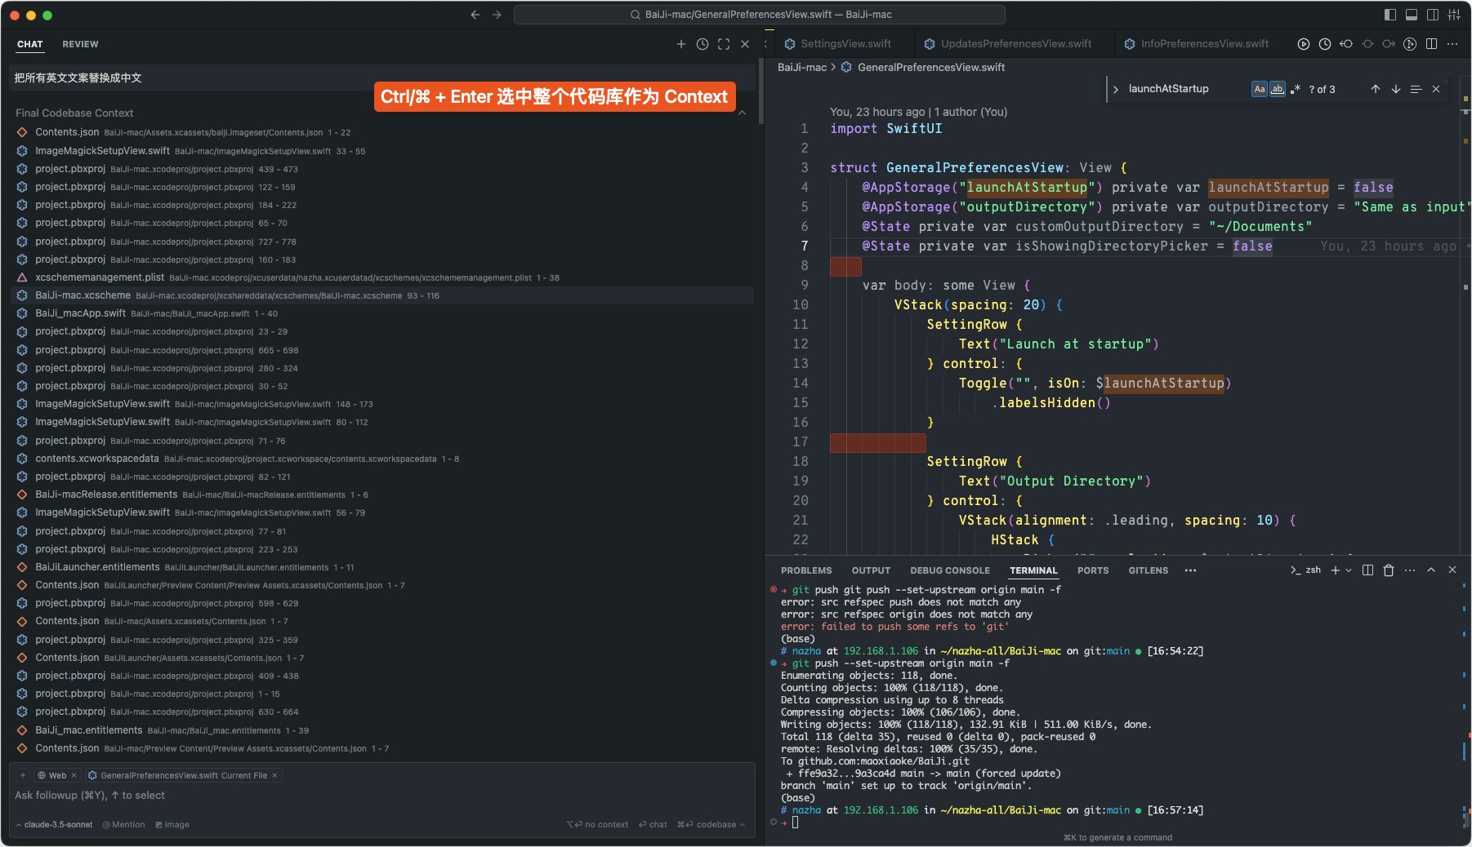Viewport: 1472px width, 847px height.
Task: Toggle primary sidebar layout icon in the title bar
Action: [1390, 15]
